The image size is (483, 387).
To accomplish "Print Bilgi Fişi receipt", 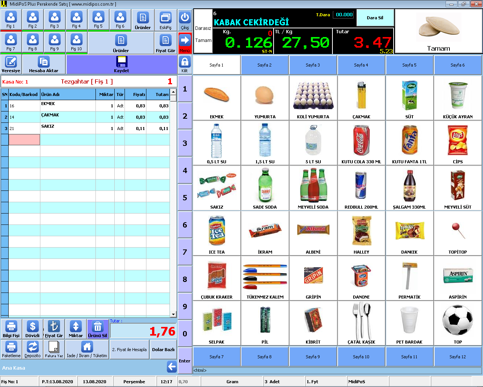I will [11, 329].
